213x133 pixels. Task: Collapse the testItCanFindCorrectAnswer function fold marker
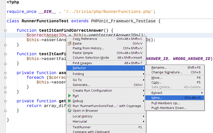point(5,31)
